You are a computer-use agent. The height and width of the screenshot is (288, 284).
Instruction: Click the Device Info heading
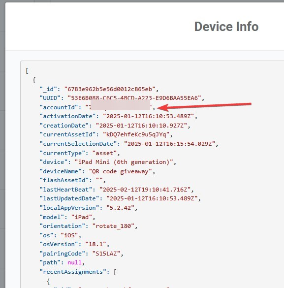226,27
